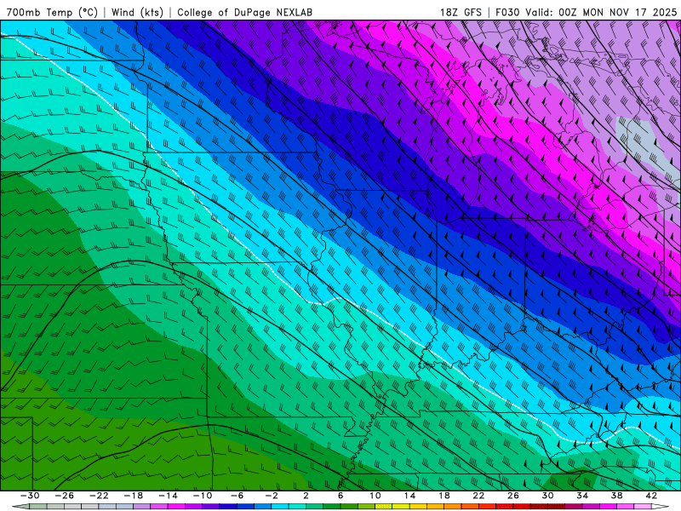Click the 10 label on the color scale
This screenshot has width=681, height=511.
(x=375, y=496)
